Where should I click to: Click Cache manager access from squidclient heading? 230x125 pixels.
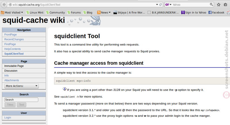pos(99,63)
